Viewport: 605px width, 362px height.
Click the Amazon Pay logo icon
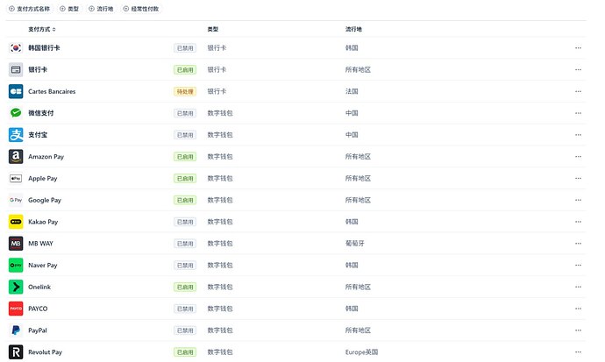pyautogui.click(x=16, y=157)
